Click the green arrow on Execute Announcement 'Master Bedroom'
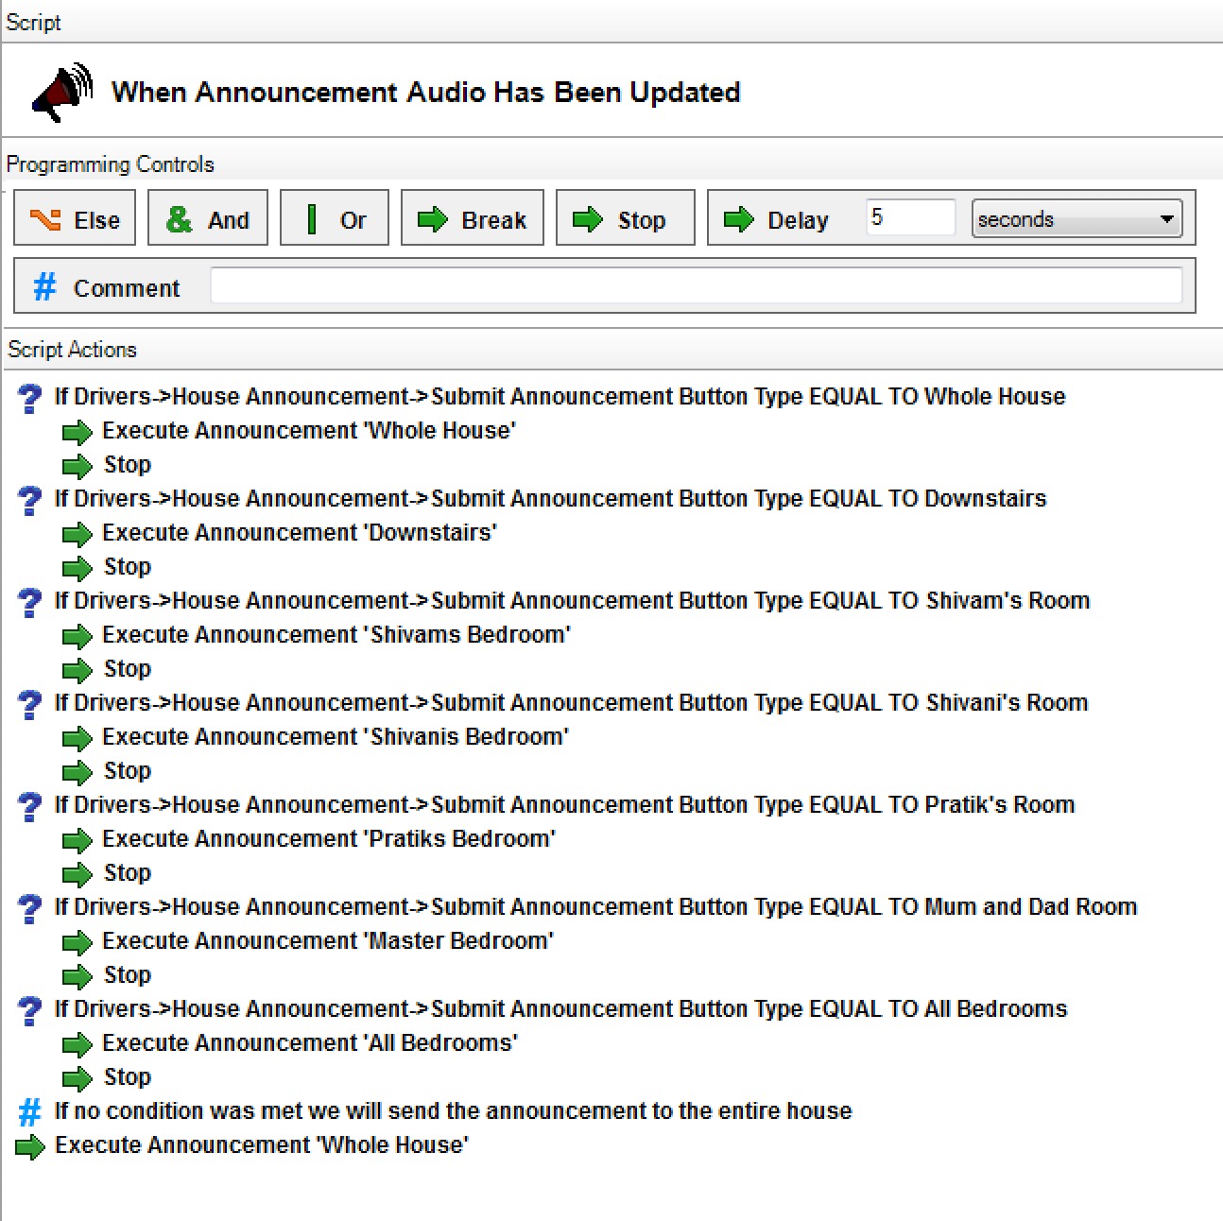1223x1221 pixels. tap(78, 942)
